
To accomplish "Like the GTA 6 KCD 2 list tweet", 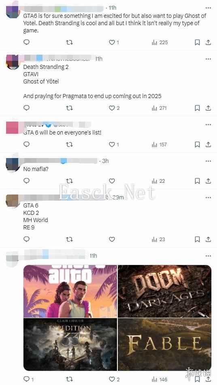I will (x=112, y=240).
